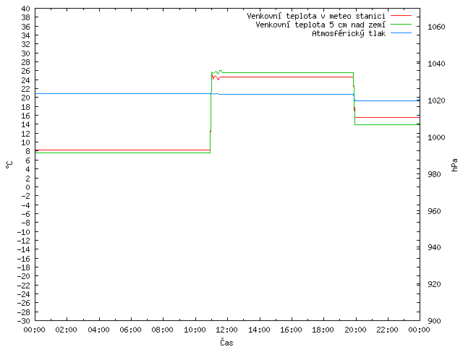The image size is (463, 347).
Task: Click the '1020' pressure axis label
Action: (x=436, y=100)
